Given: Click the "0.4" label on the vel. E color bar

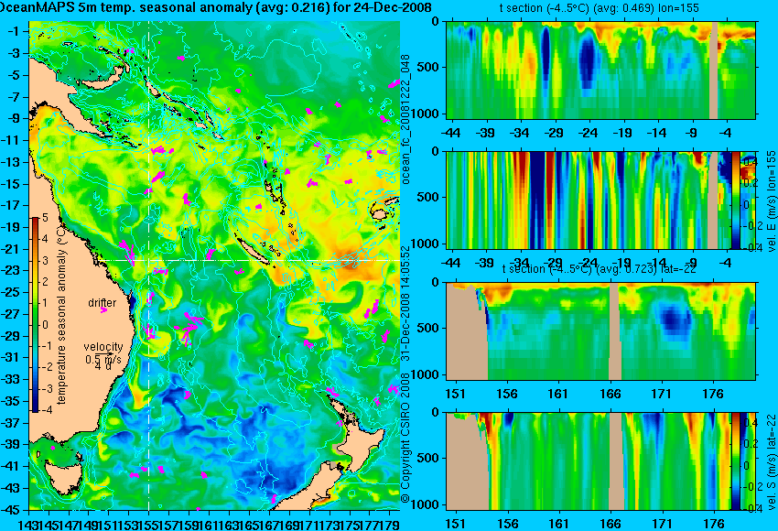Looking at the screenshot, I should pos(750,162).
